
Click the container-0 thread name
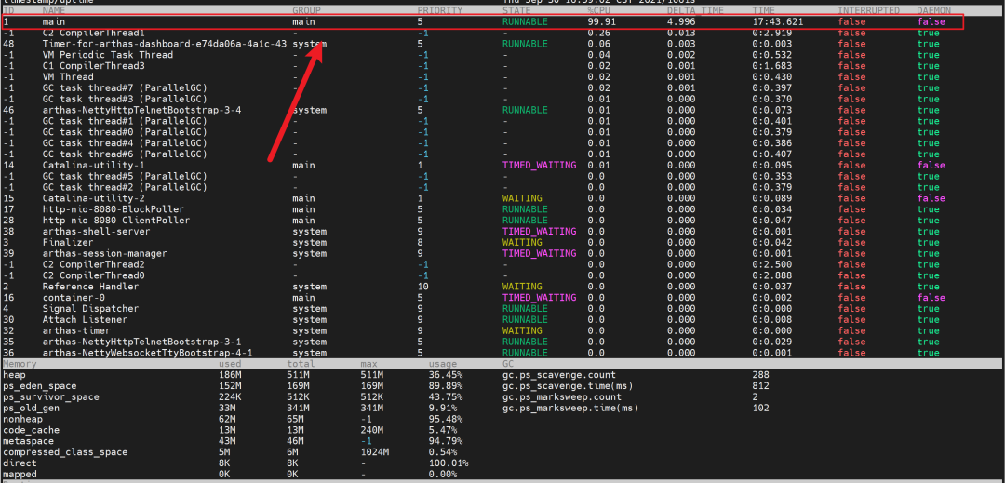74,298
